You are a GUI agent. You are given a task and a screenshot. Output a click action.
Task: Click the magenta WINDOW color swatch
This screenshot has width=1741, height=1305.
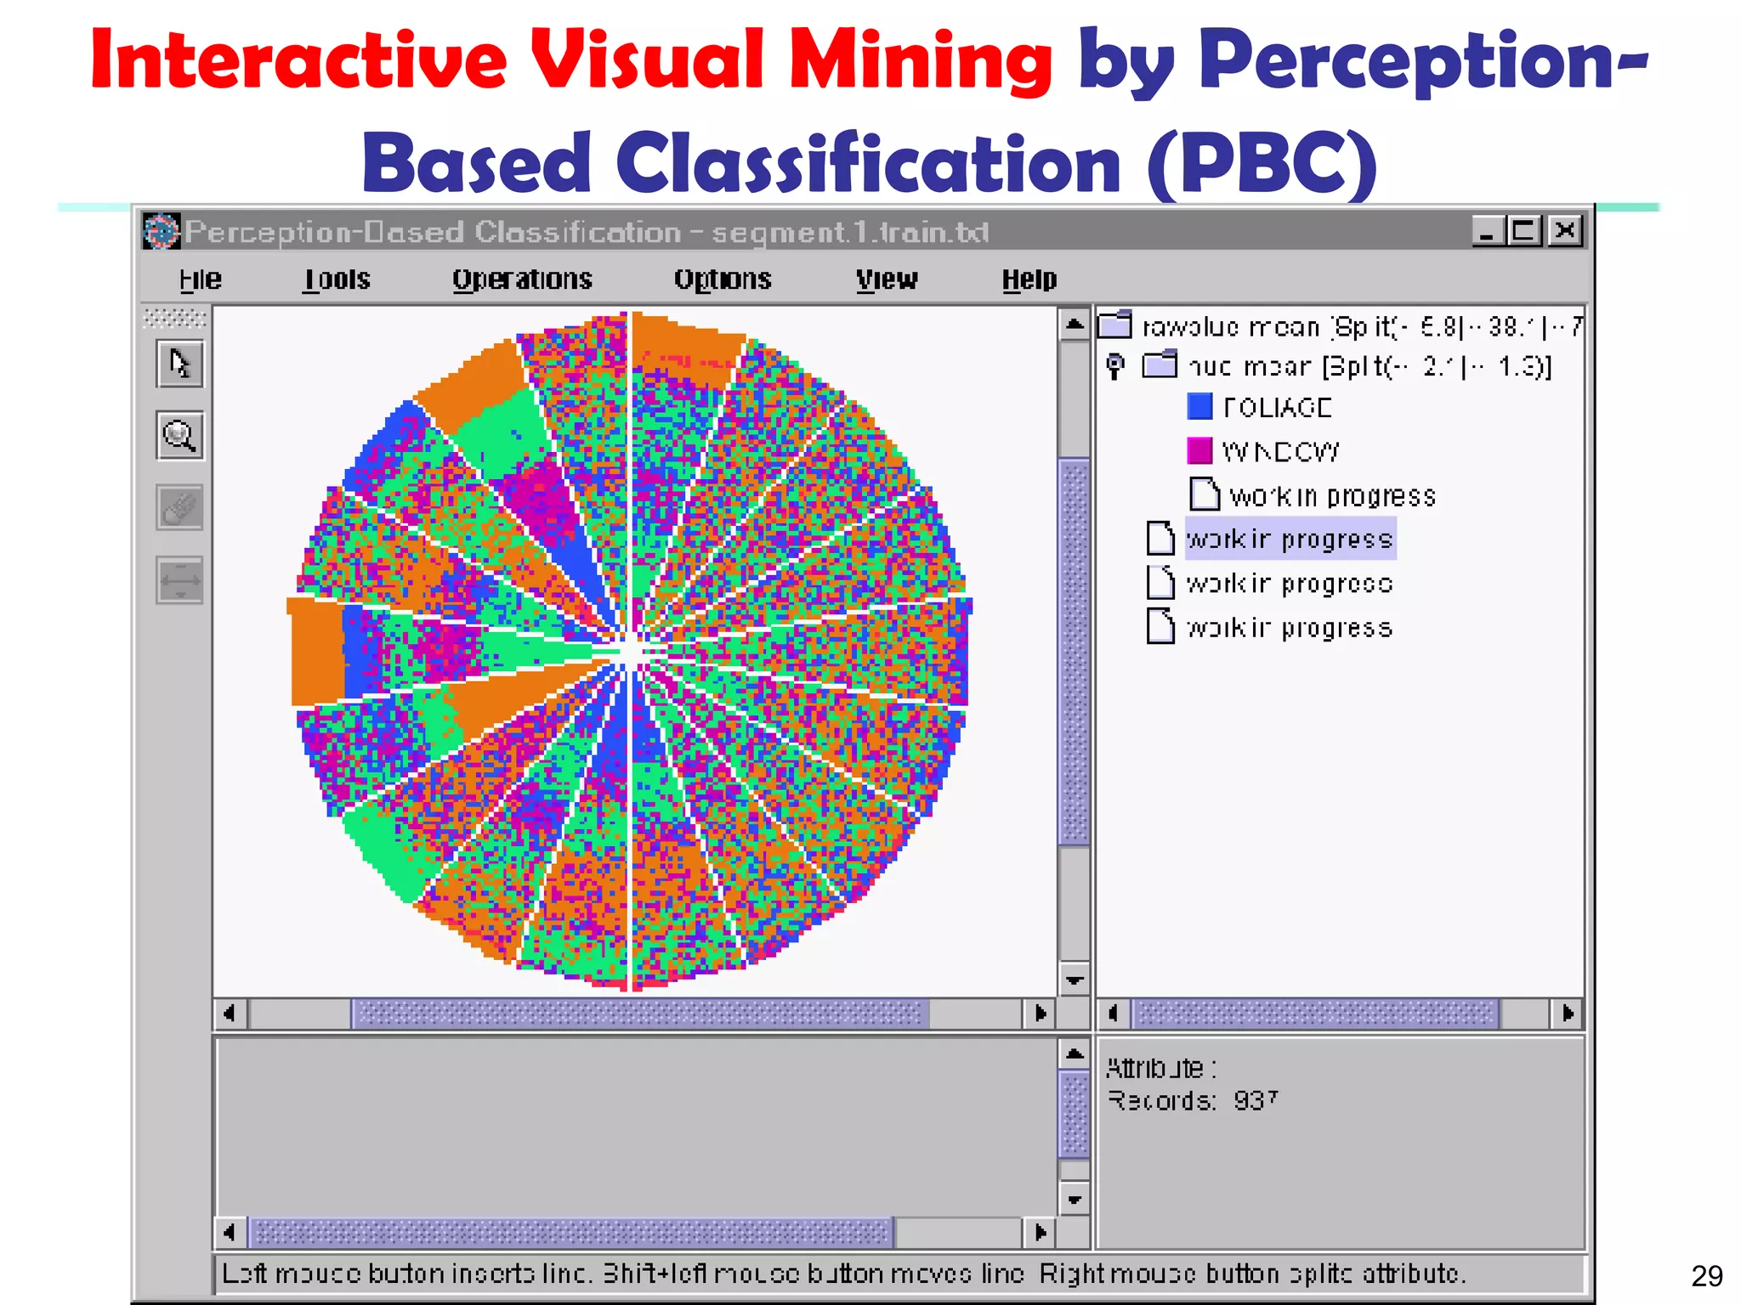(x=1199, y=450)
